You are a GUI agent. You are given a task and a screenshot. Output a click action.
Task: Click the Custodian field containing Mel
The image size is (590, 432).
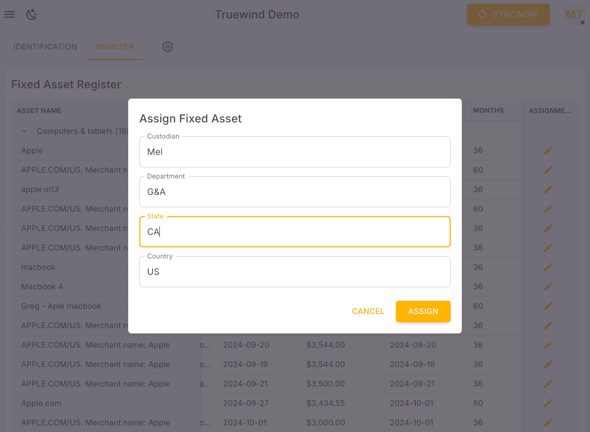point(294,152)
